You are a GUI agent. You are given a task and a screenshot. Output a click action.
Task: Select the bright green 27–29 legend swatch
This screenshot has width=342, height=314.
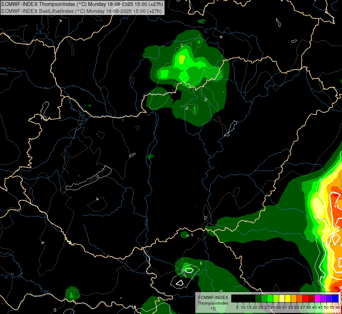click(x=270, y=298)
